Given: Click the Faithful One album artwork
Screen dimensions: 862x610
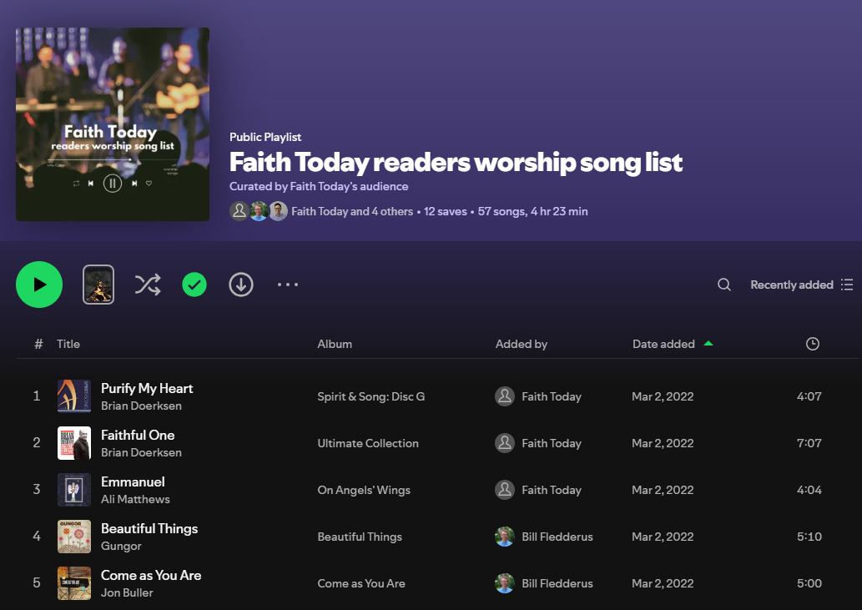Looking at the screenshot, I should (74, 443).
